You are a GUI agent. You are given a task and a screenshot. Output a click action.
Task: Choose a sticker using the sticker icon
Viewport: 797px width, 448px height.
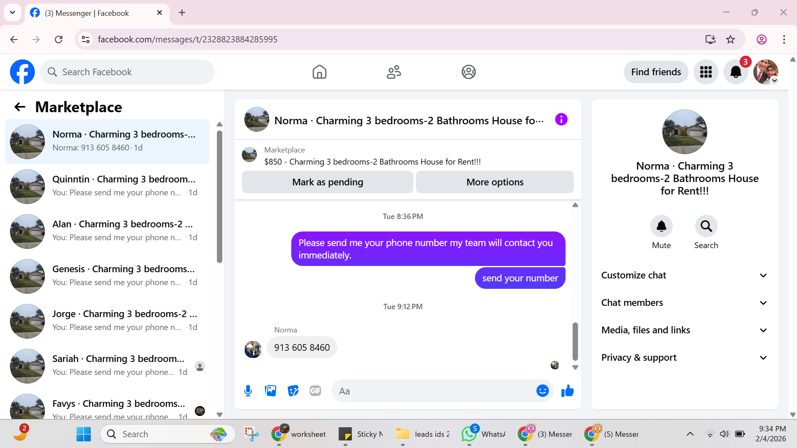point(293,391)
